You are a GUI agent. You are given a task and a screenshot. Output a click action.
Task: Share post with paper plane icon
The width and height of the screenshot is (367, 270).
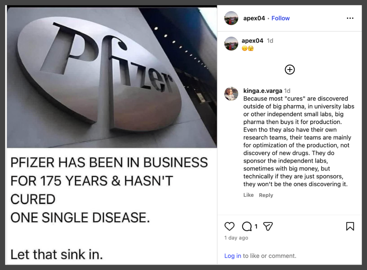click(268, 226)
